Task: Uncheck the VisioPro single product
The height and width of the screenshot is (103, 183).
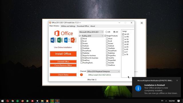Action: click(107, 58)
